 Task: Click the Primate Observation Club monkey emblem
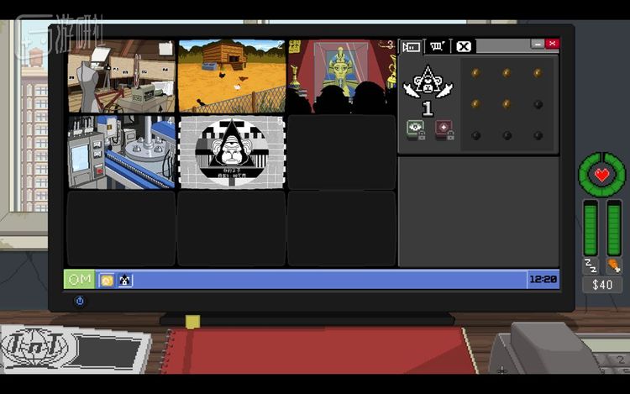click(428, 82)
